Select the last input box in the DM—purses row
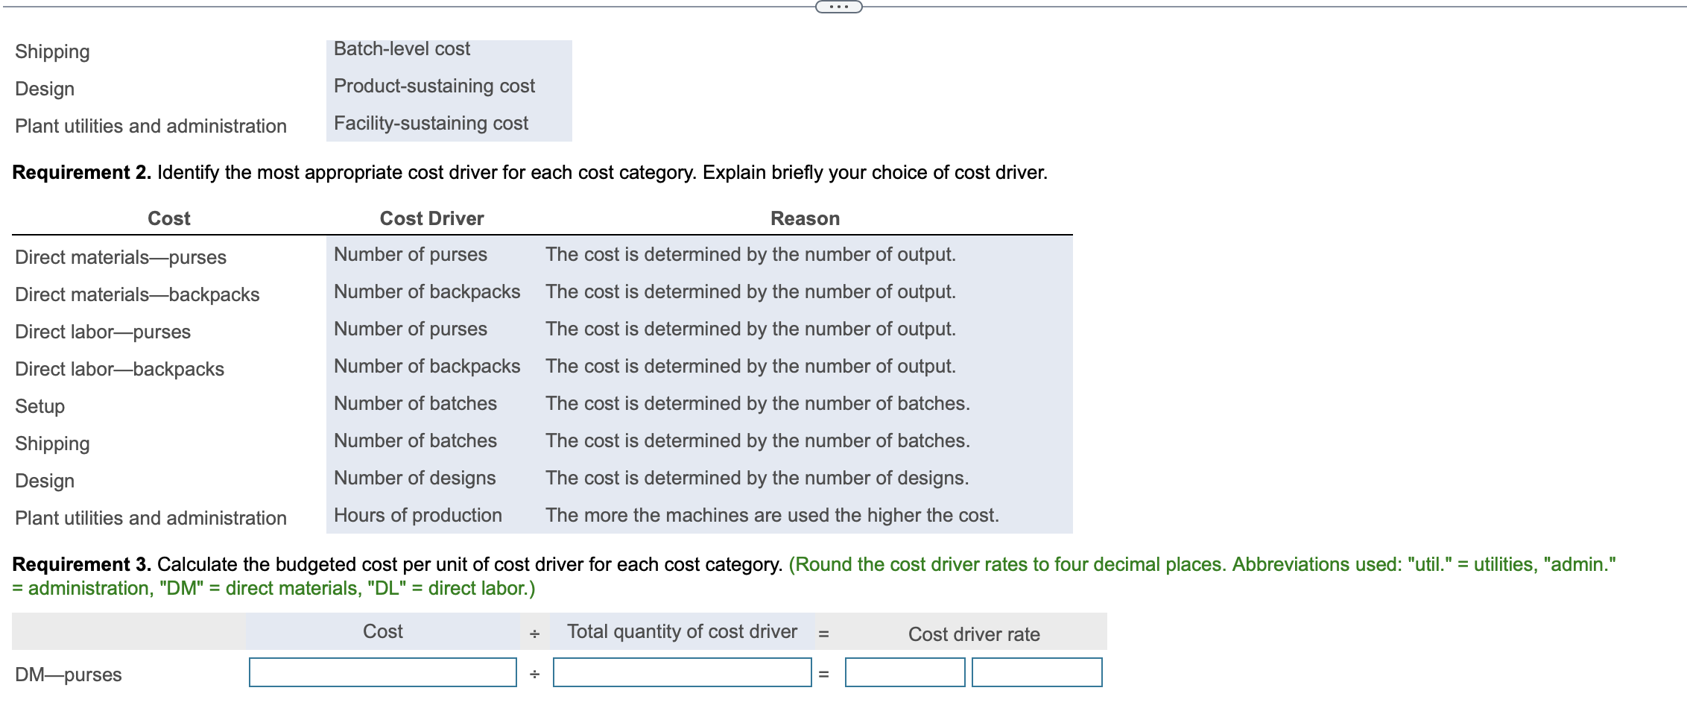The width and height of the screenshot is (1687, 714). 1037,672
